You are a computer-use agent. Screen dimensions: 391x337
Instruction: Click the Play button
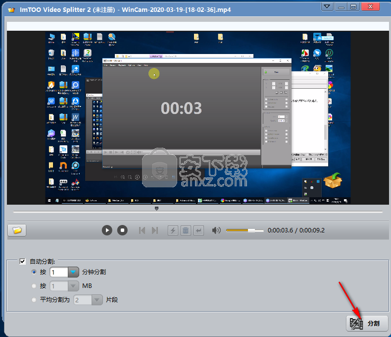pos(107,230)
